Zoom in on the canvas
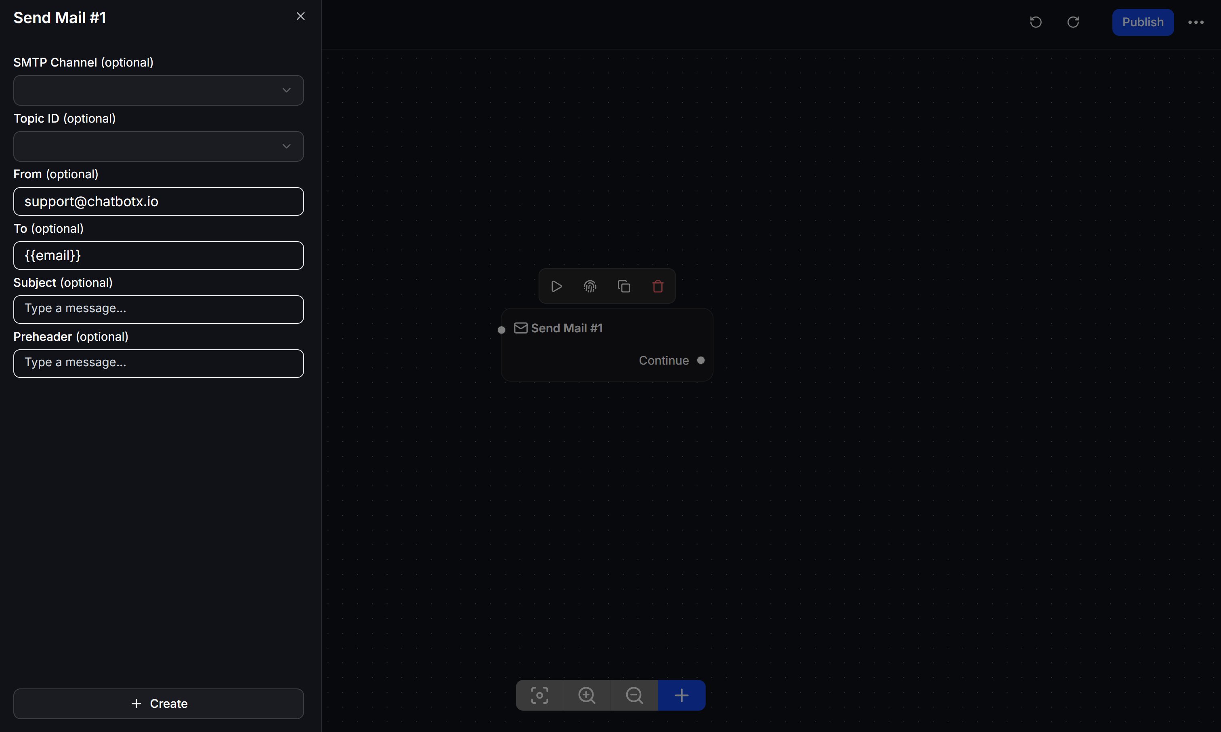This screenshot has height=732, width=1221. click(x=587, y=695)
